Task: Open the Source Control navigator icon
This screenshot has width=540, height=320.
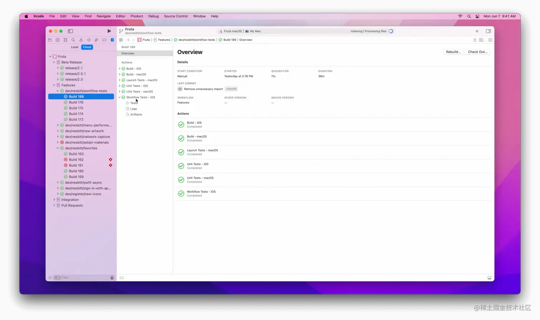Action: click(x=57, y=40)
